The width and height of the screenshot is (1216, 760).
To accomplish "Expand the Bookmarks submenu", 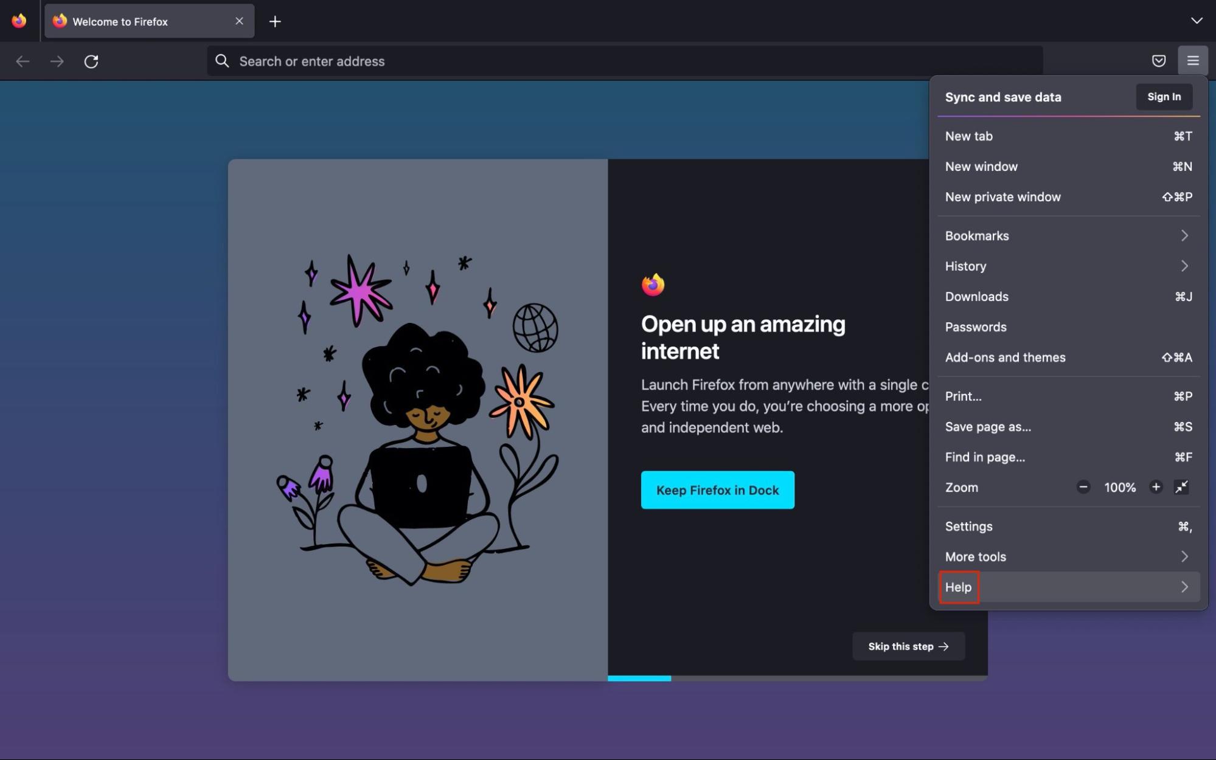I will tap(1069, 236).
